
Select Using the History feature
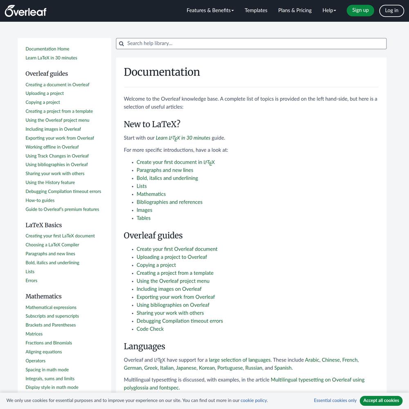pyautogui.click(x=50, y=182)
